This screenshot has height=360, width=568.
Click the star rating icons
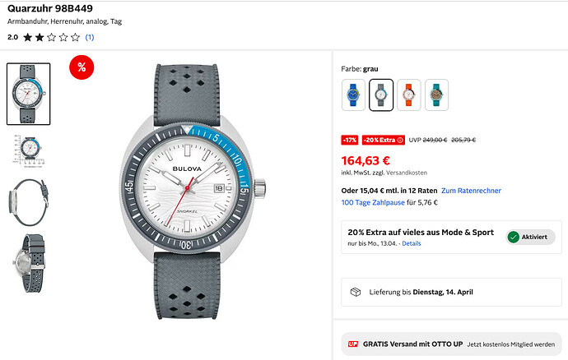pyautogui.click(x=52, y=37)
